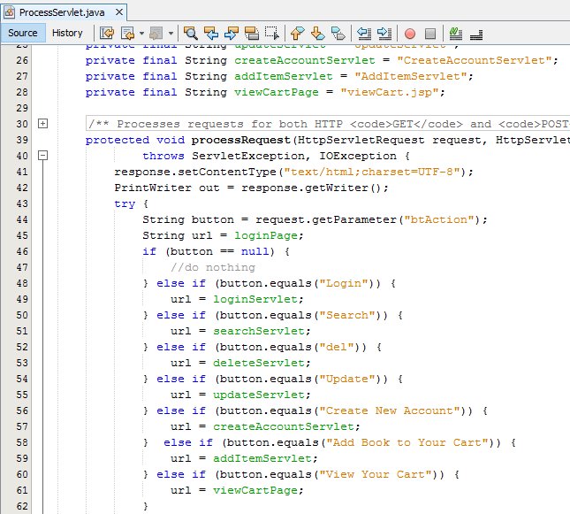The height and width of the screenshot is (514, 570).
Task: Open the Back history dropdown arrow
Action: 141,34
